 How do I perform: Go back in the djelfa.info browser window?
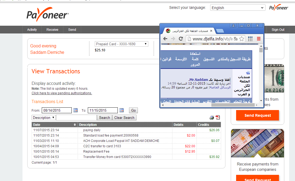pyautogui.click(x=165, y=39)
